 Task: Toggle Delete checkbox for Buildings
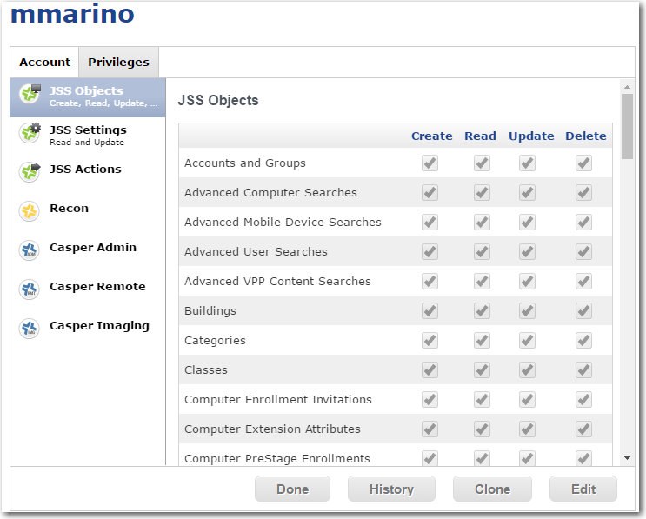tap(583, 311)
